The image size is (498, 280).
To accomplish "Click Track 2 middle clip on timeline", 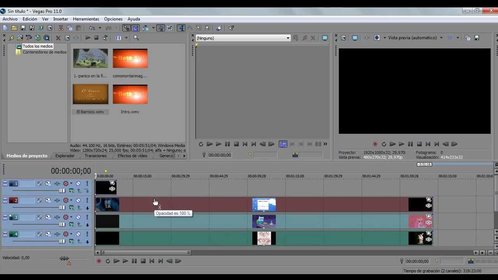I will coord(264,205).
